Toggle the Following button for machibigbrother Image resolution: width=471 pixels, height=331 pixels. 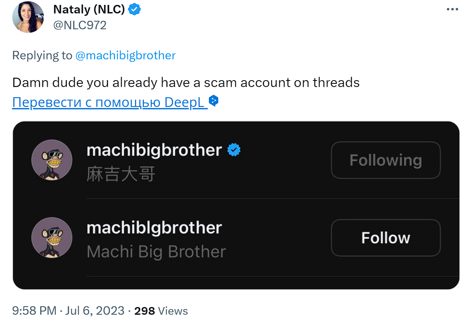[385, 160]
